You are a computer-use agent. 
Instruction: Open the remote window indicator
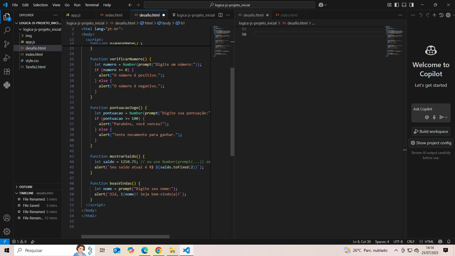tap(5, 241)
